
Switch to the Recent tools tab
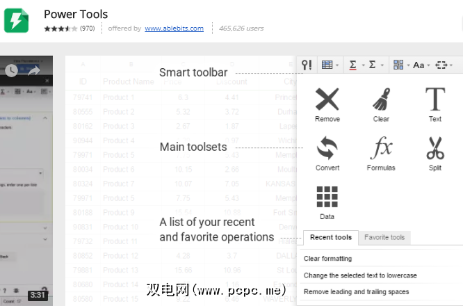(x=331, y=237)
